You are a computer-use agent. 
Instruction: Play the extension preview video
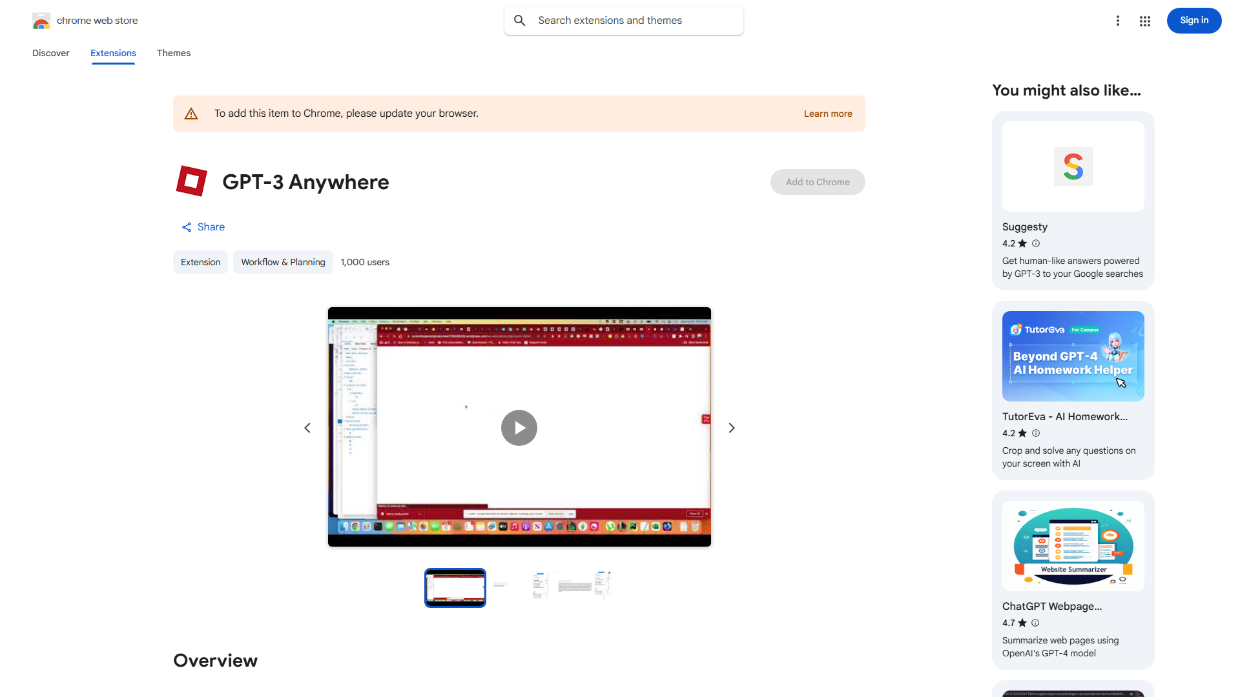click(519, 427)
